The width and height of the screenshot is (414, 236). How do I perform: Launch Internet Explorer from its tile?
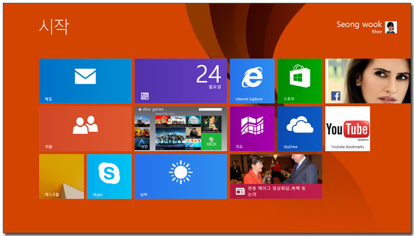(x=252, y=80)
